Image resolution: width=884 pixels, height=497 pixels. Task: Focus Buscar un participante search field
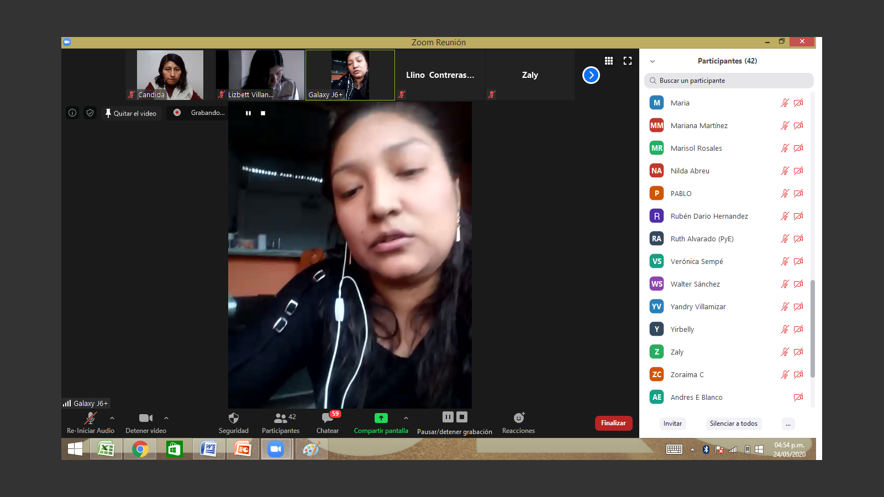coord(729,81)
